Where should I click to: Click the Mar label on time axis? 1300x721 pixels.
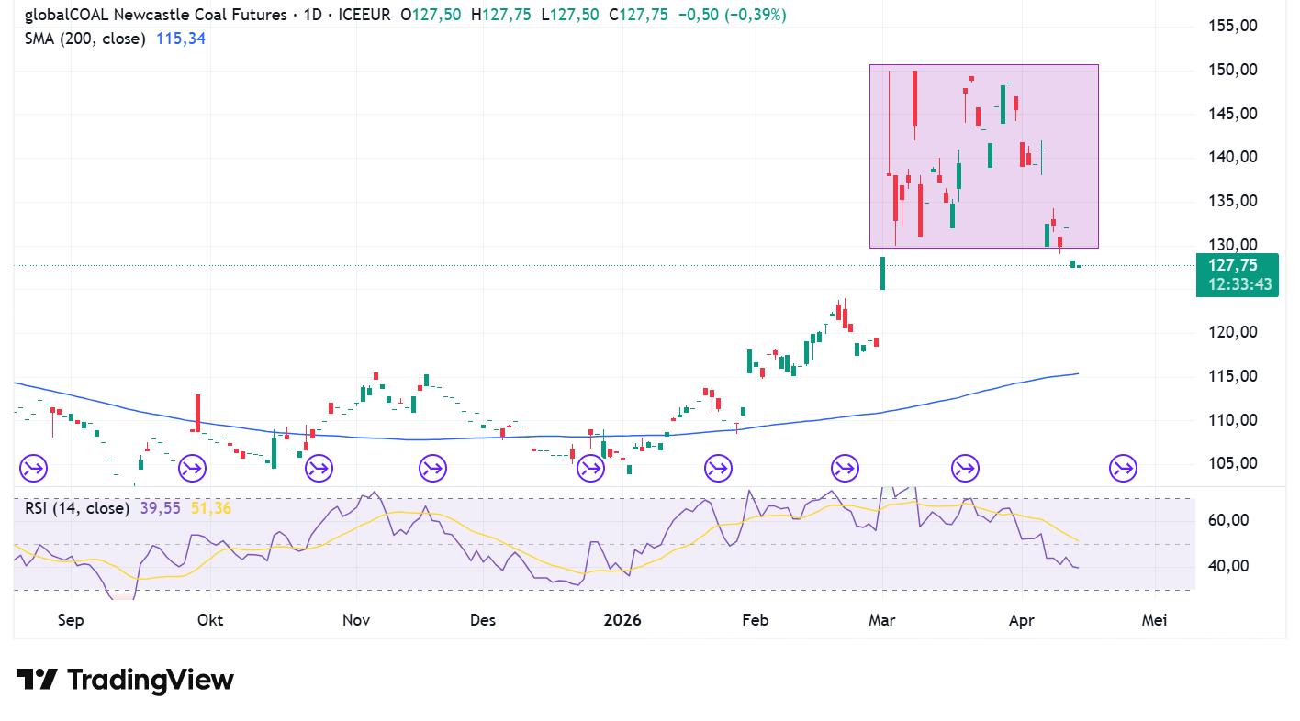(881, 620)
